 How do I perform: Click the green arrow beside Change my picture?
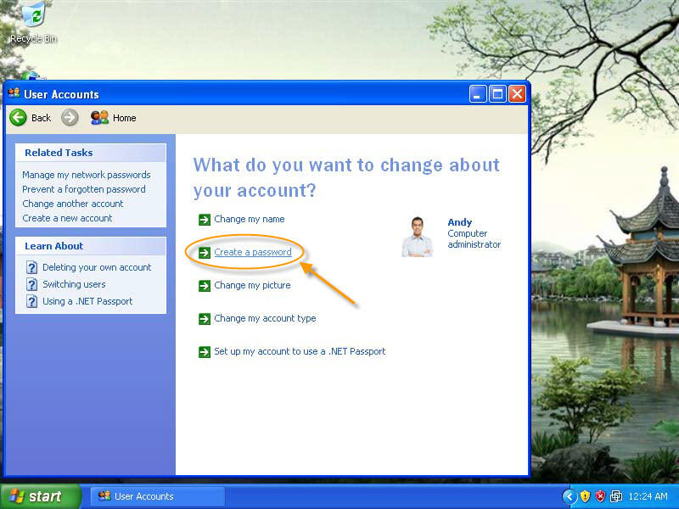(x=205, y=286)
